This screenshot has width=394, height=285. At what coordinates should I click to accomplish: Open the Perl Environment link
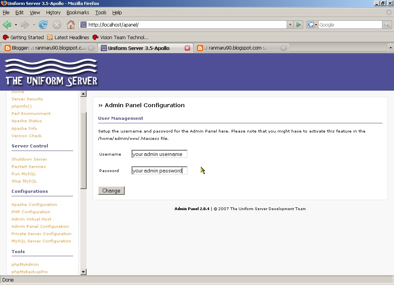tap(31, 113)
